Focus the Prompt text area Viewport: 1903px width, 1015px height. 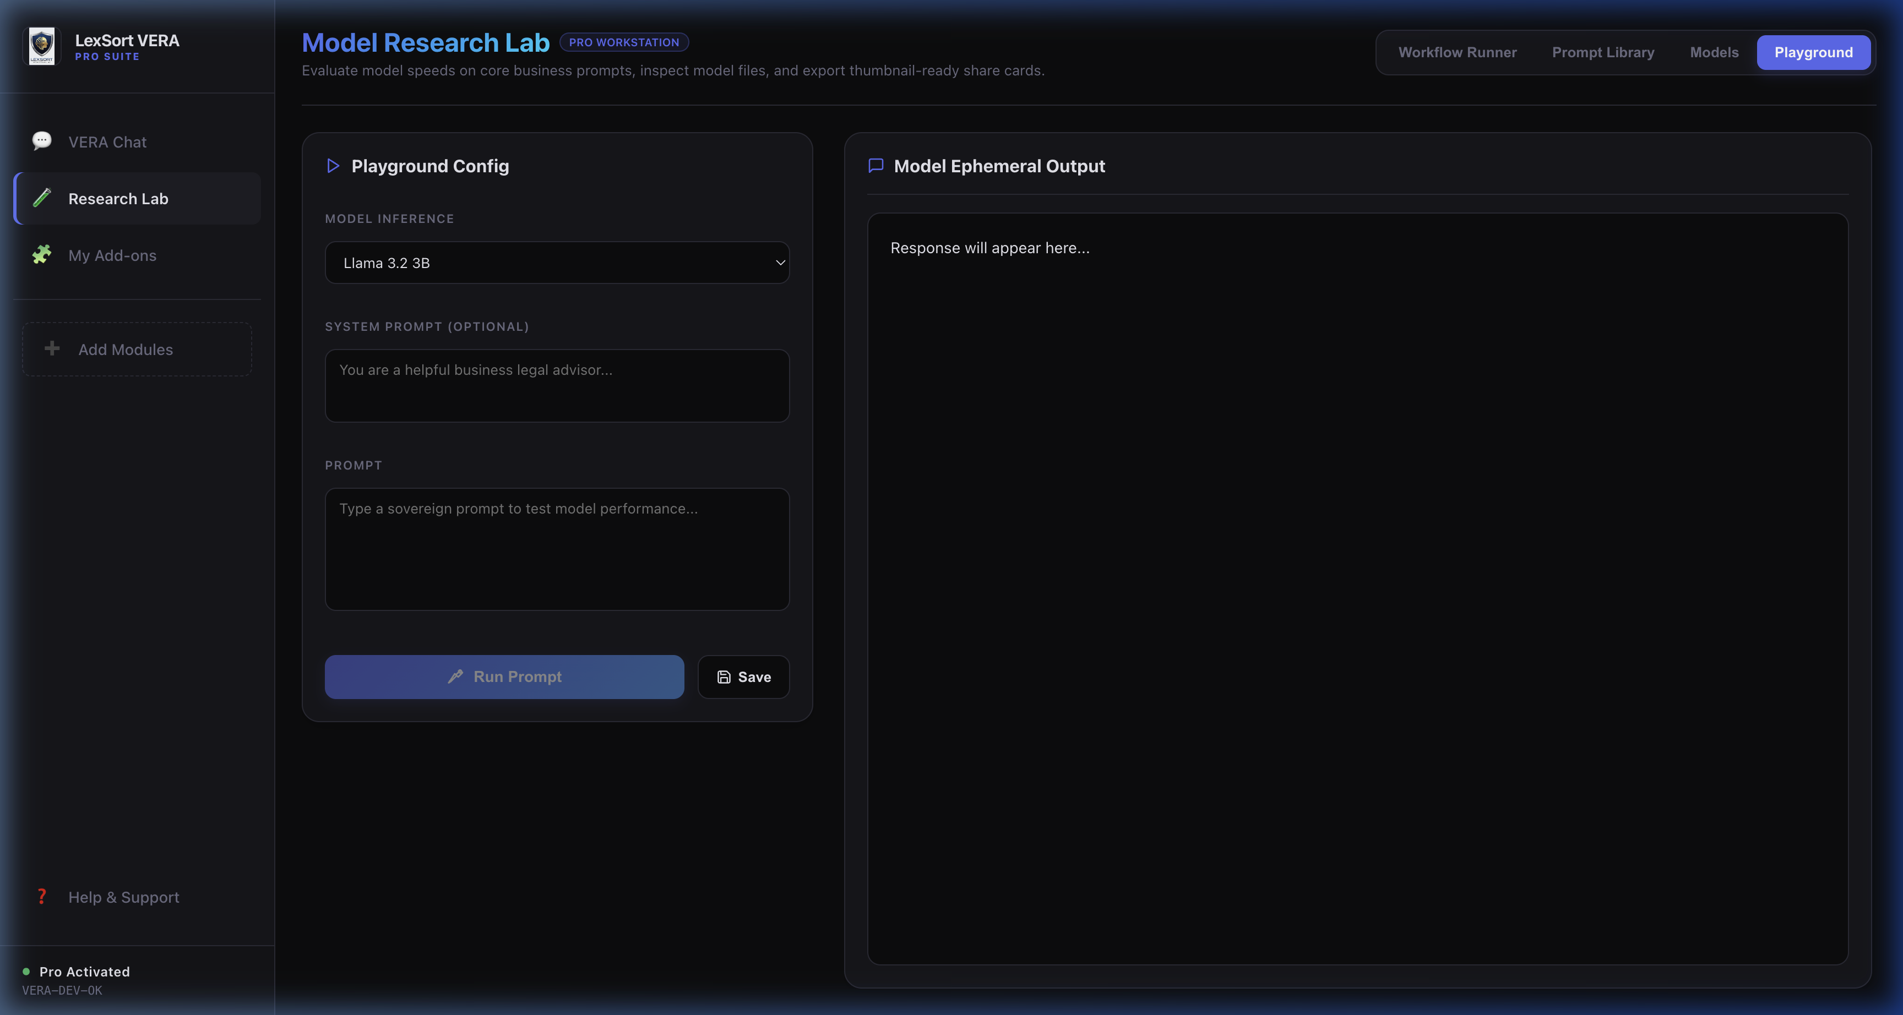pyautogui.click(x=557, y=549)
